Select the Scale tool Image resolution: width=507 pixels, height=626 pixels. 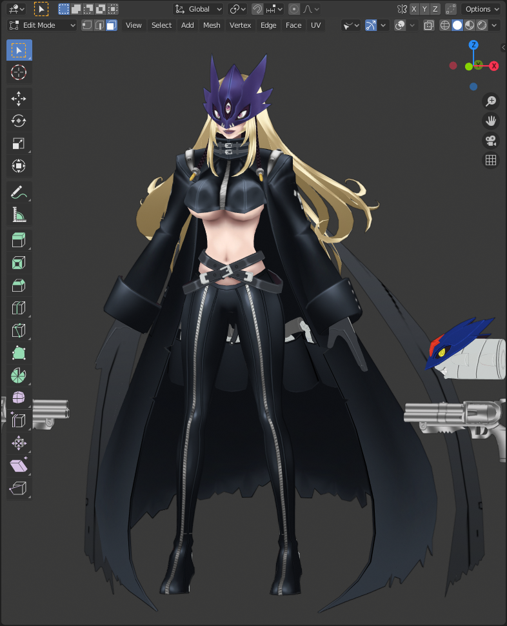pos(19,143)
